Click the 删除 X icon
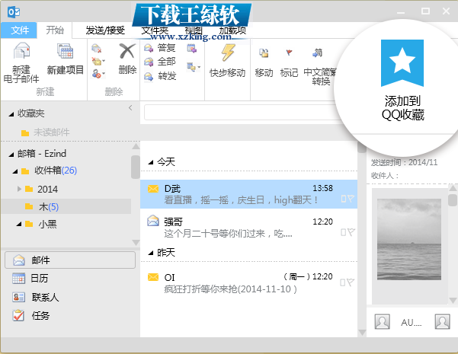The height and width of the screenshot is (354, 458). tap(127, 51)
